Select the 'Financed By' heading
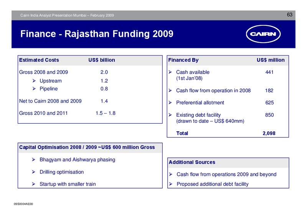Viewport: 307px width, 217px height. 183,60
